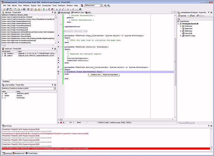
Task: Switch to the Welcome Page tab
Action: (64, 13)
